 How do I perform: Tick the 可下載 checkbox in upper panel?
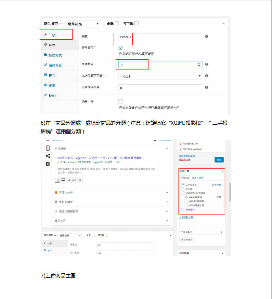click(x=137, y=23)
